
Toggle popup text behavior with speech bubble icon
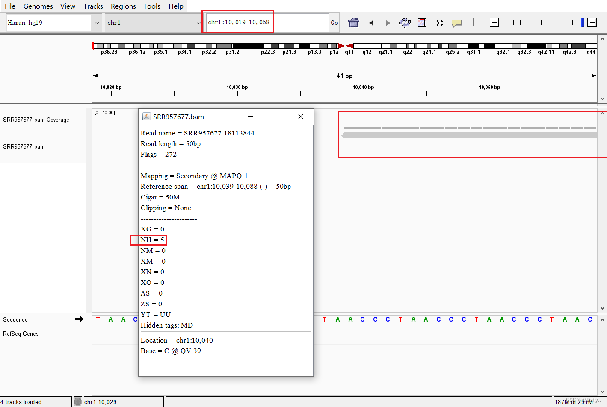pos(457,23)
